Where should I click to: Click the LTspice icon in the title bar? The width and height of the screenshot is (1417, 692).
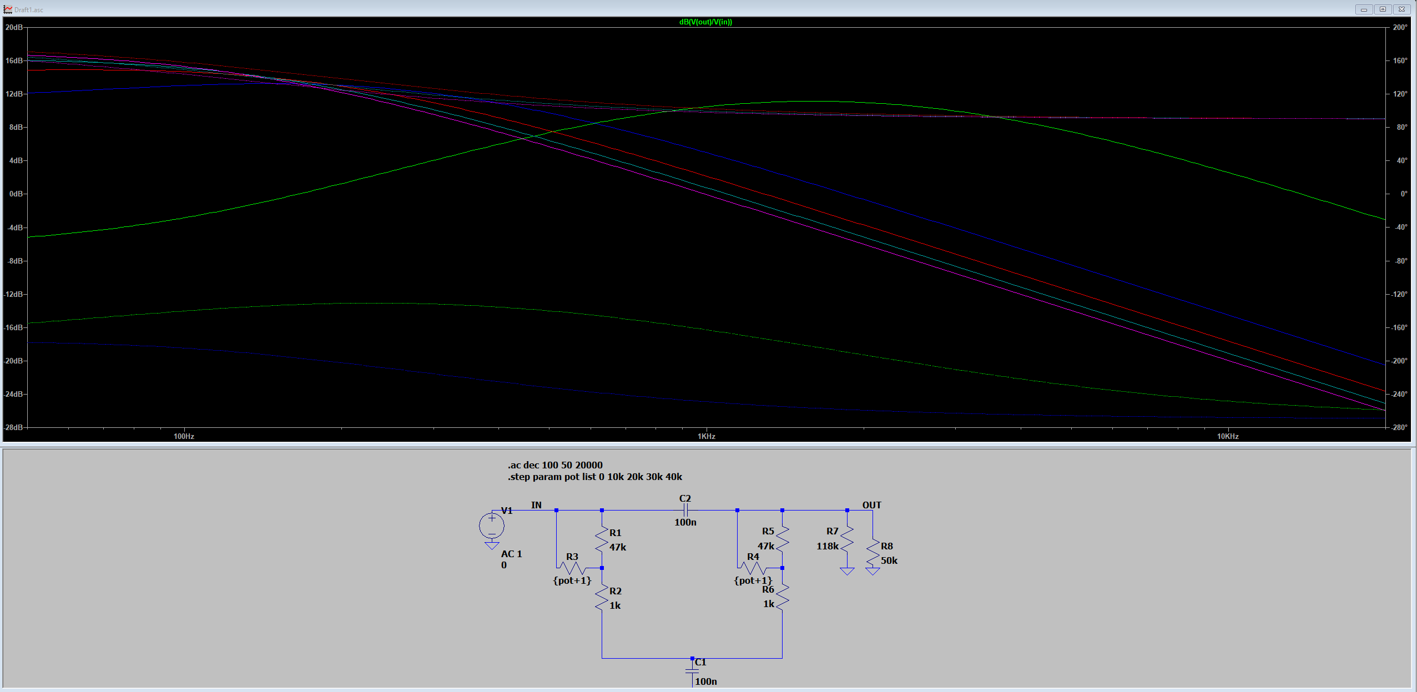tap(8, 9)
